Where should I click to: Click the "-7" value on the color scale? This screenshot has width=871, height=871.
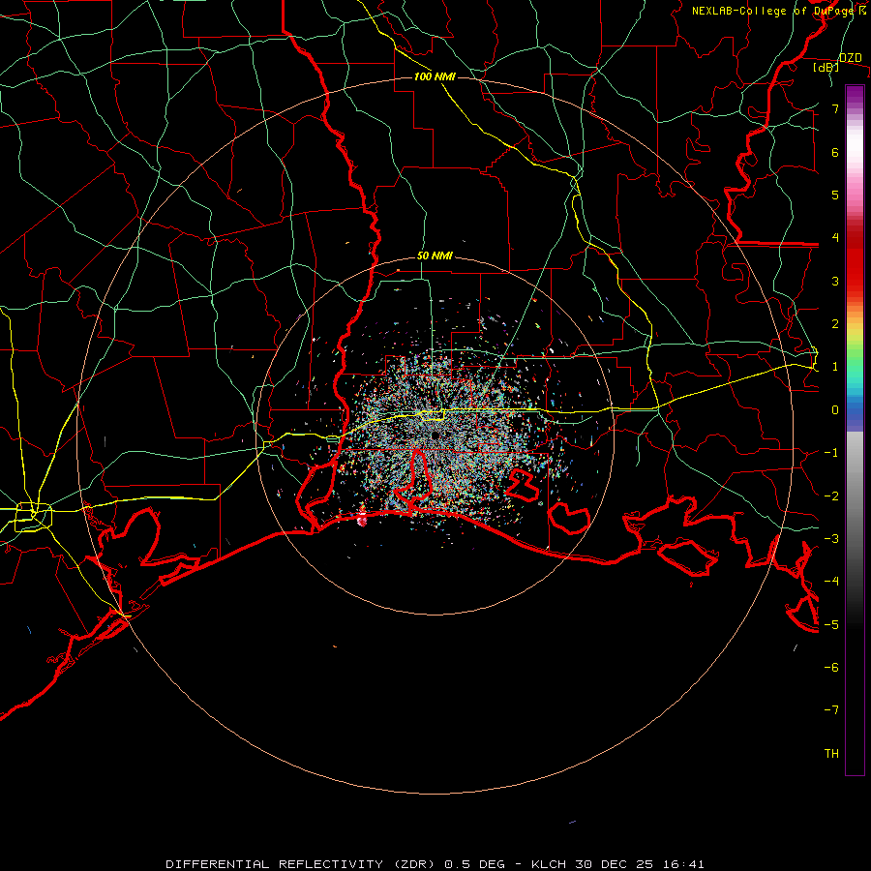tap(831, 710)
